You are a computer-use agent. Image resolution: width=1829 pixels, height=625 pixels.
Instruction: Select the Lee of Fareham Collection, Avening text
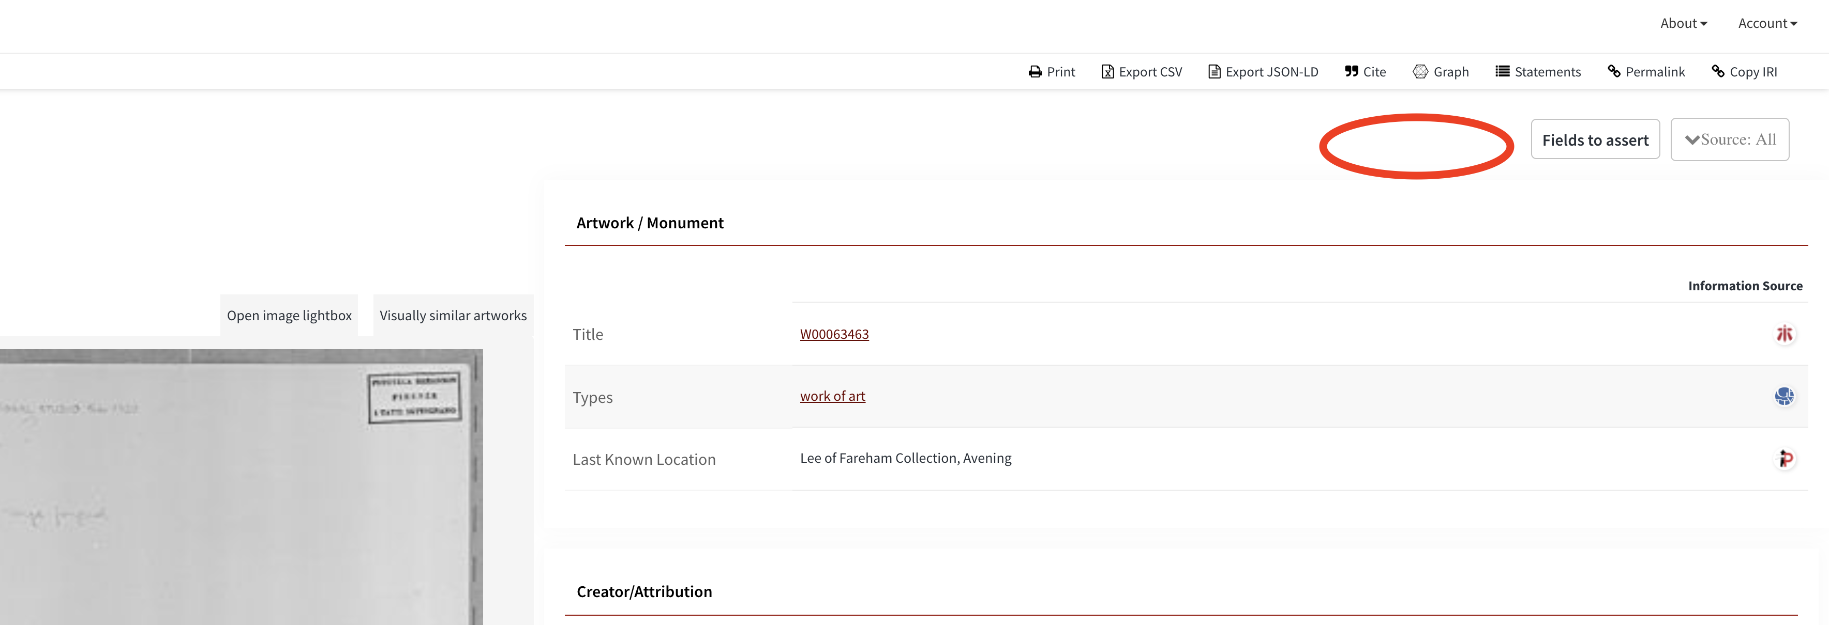pyautogui.click(x=905, y=458)
